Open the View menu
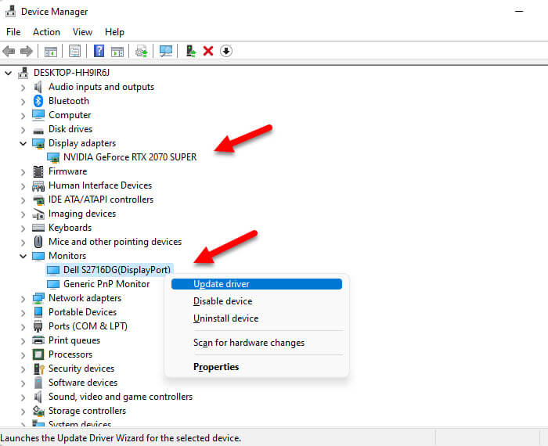Image resolution: width=548 pixels, height=446 pixels. coord(82,32)
